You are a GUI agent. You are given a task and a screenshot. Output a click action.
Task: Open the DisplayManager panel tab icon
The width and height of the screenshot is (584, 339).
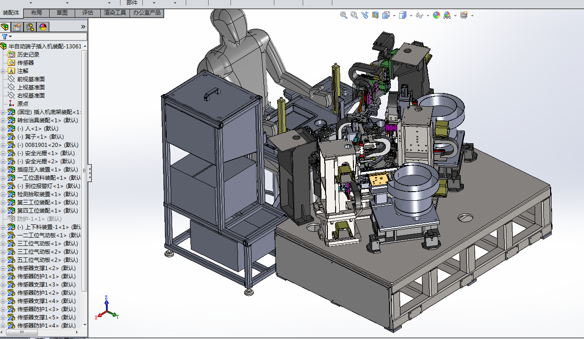point(43,27)
